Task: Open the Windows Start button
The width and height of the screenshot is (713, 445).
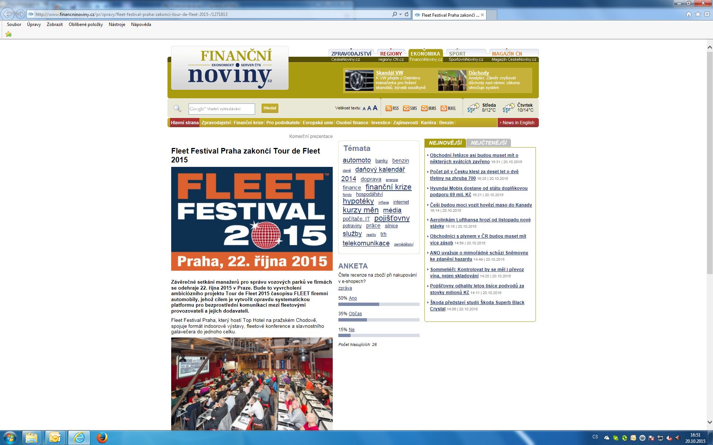Action: point(10,438)
